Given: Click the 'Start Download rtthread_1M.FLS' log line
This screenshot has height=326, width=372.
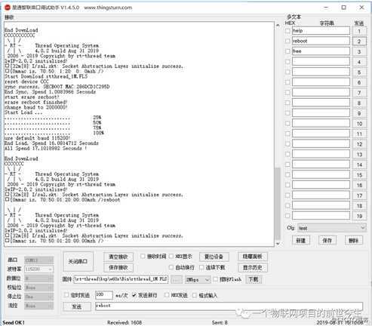Looking at the screenshot, I should (46, 76).
